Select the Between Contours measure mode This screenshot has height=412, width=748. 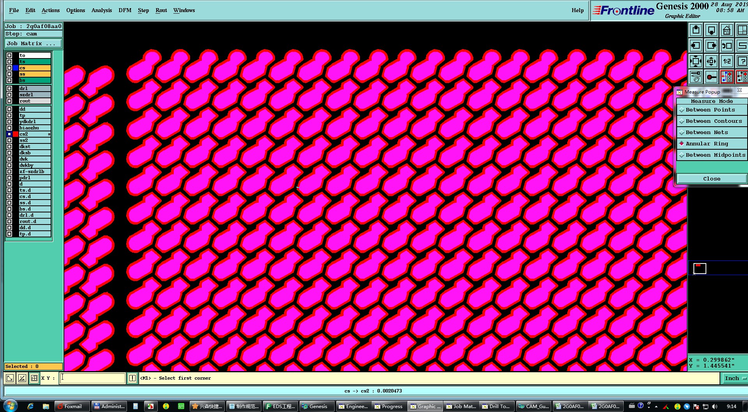click(711, 121)
